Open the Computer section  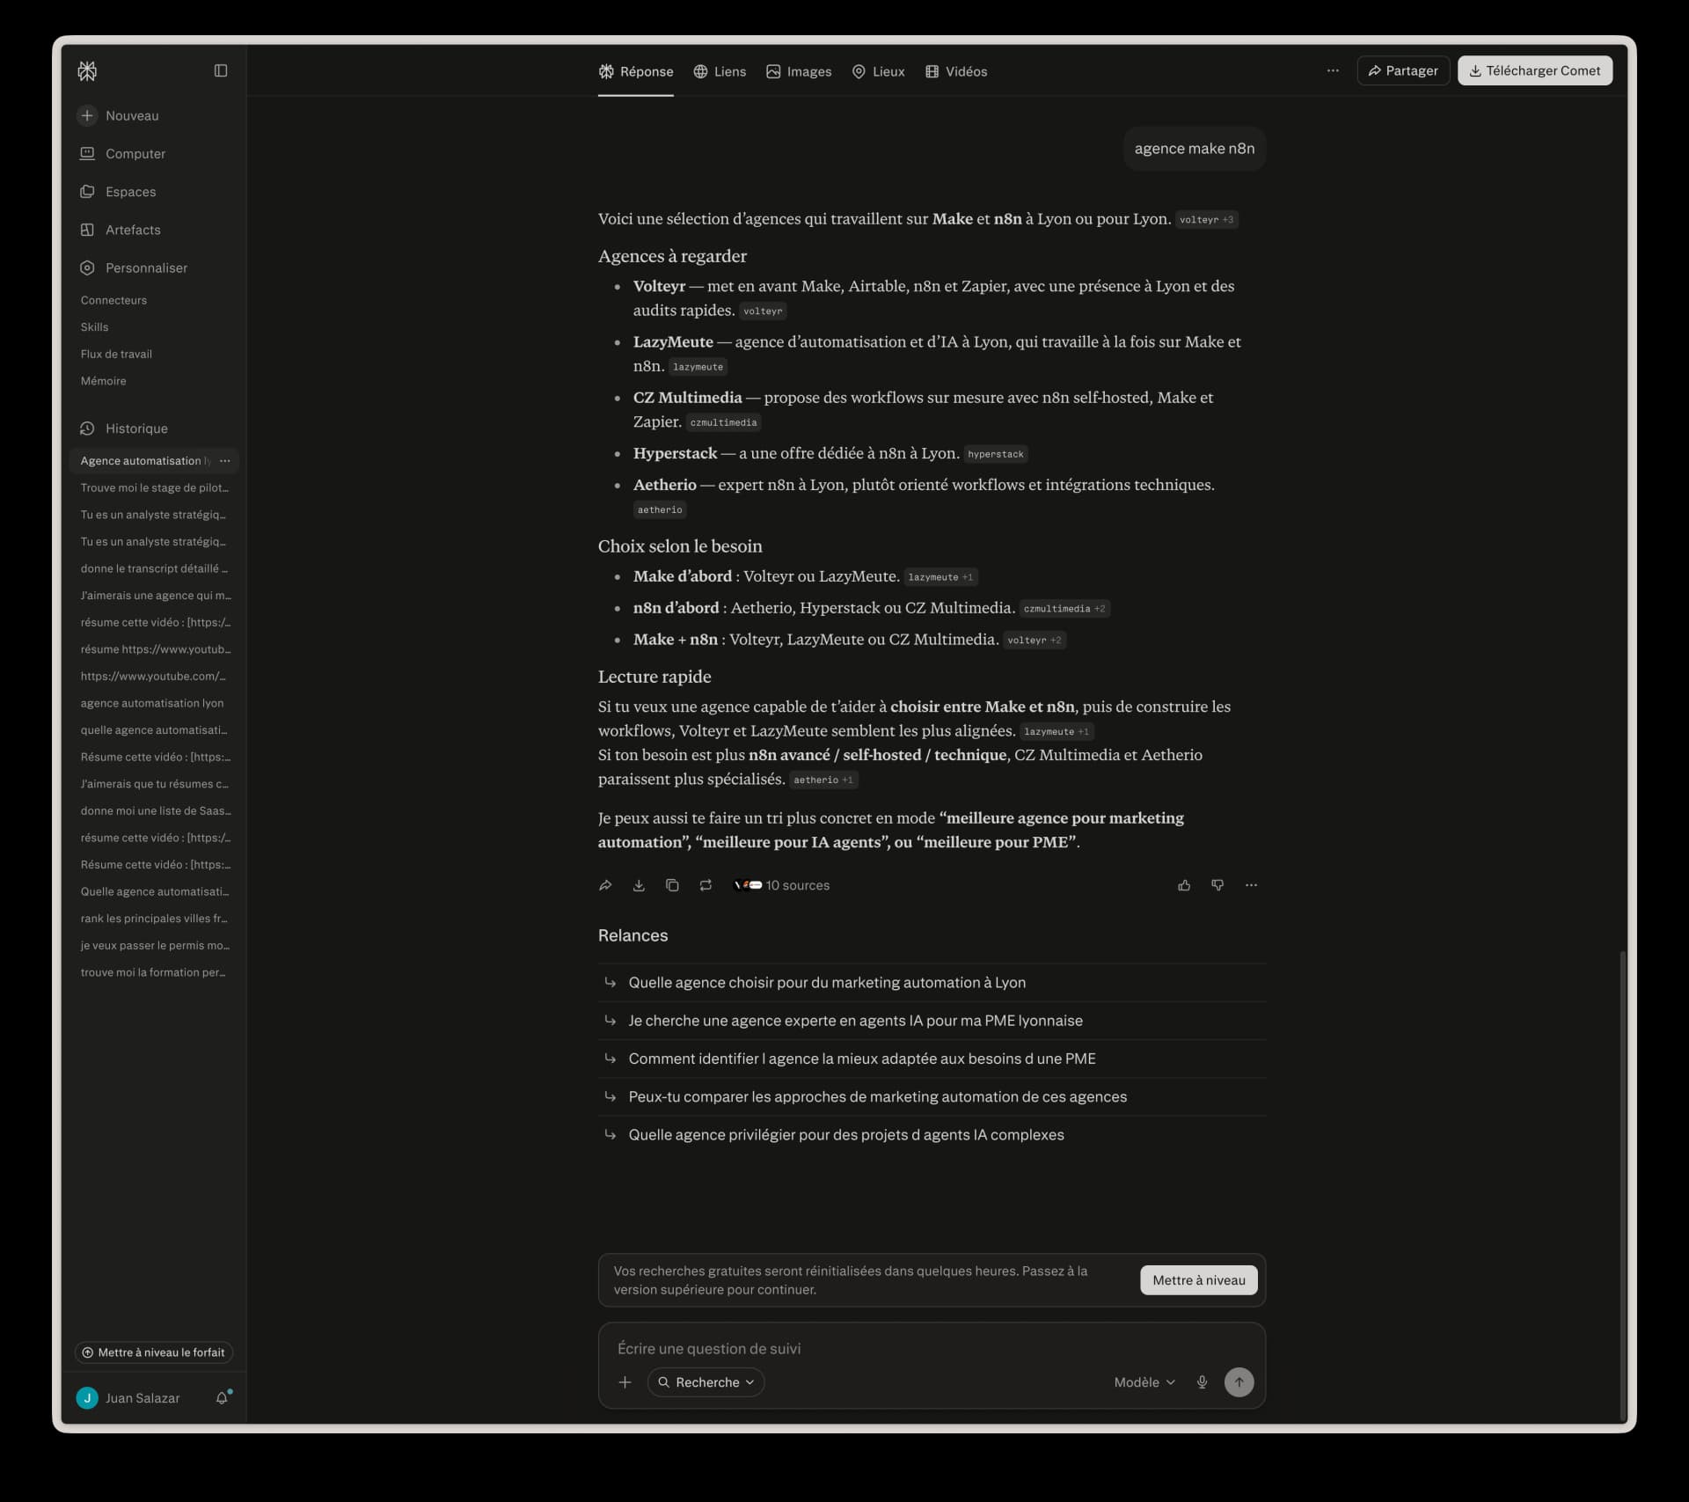click(x=122, y=153)
